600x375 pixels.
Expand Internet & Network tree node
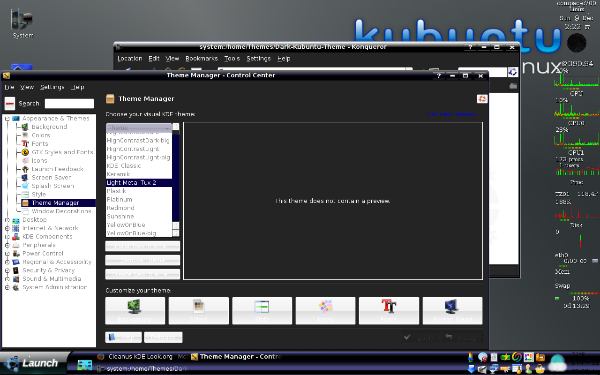pos(7,228)
